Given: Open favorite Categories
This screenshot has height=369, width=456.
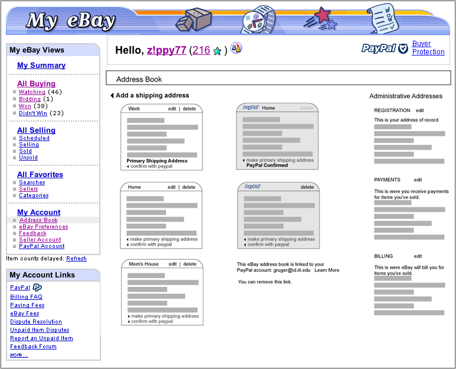Looking at the screenshot, I should pos(34,195).
